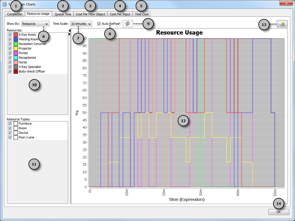The image size is (295, 221).
Task: Uncheck the Device resource type
Action: 10,133
